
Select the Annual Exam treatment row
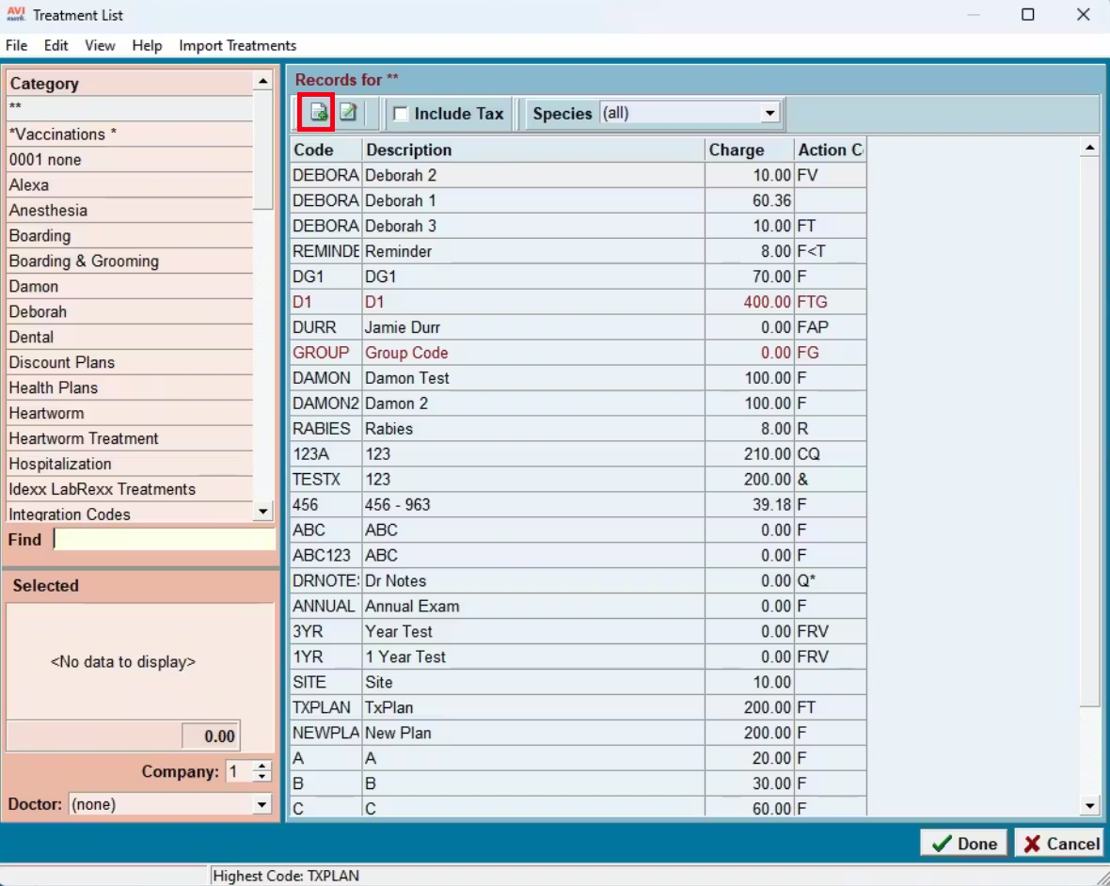point(578,607)
